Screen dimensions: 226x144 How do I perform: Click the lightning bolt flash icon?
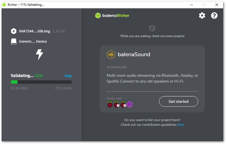(x=39, y=55)
